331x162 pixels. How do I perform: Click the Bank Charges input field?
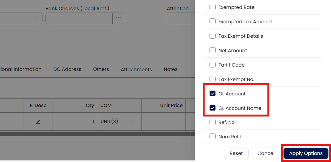(x=79, y=18)
